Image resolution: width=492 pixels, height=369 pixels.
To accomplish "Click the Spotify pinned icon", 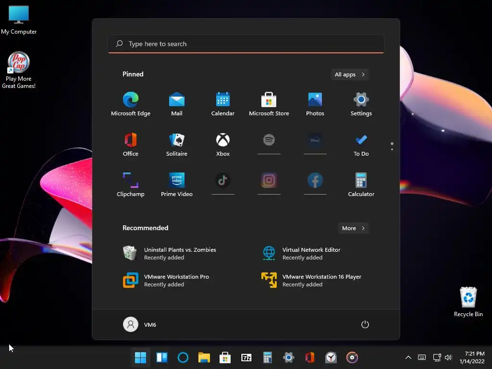I will (x=269, y=140).
